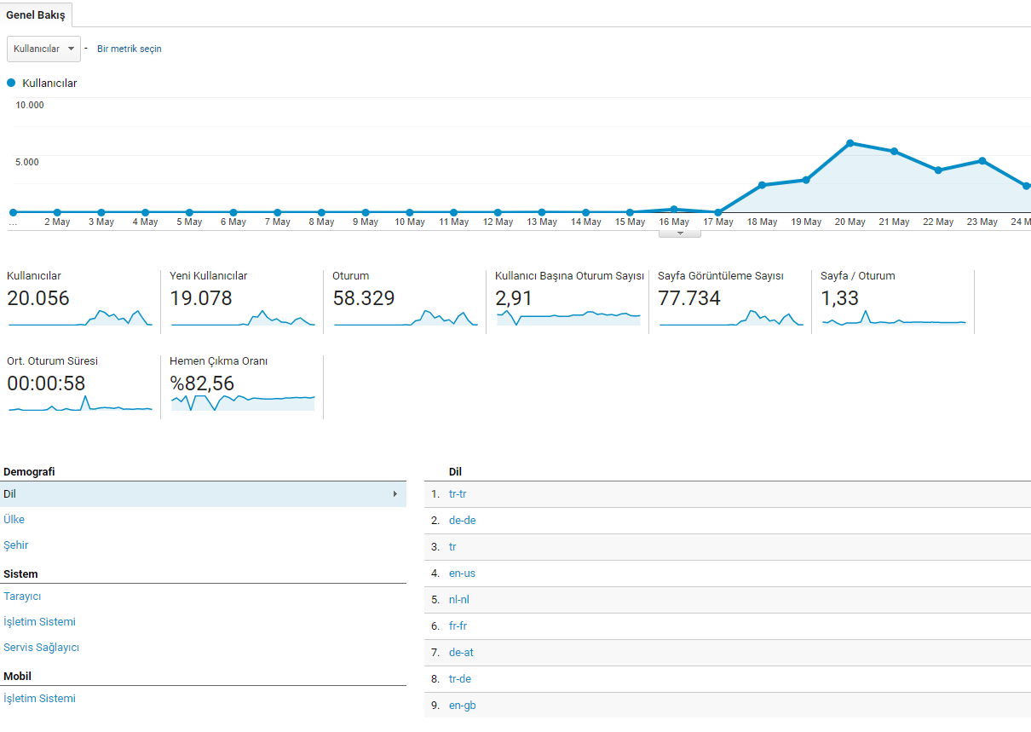This screenshot has width=1031, height=732.
Task: Open the Kullanıcılar metric dropdown
Action: 43,49
